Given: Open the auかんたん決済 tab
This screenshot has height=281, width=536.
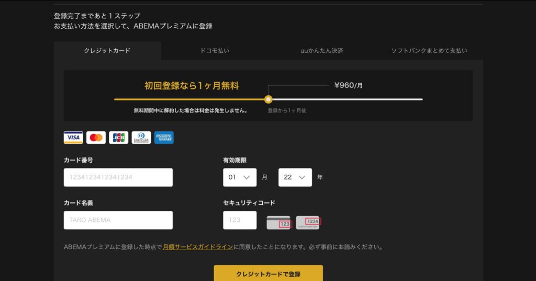Looking at the screenshot, I should point(322,51).
